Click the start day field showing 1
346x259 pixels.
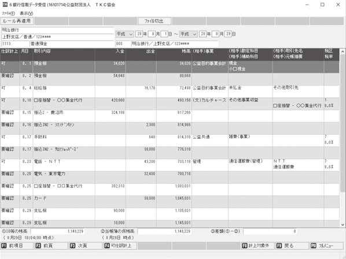click(x=165, y=34)
